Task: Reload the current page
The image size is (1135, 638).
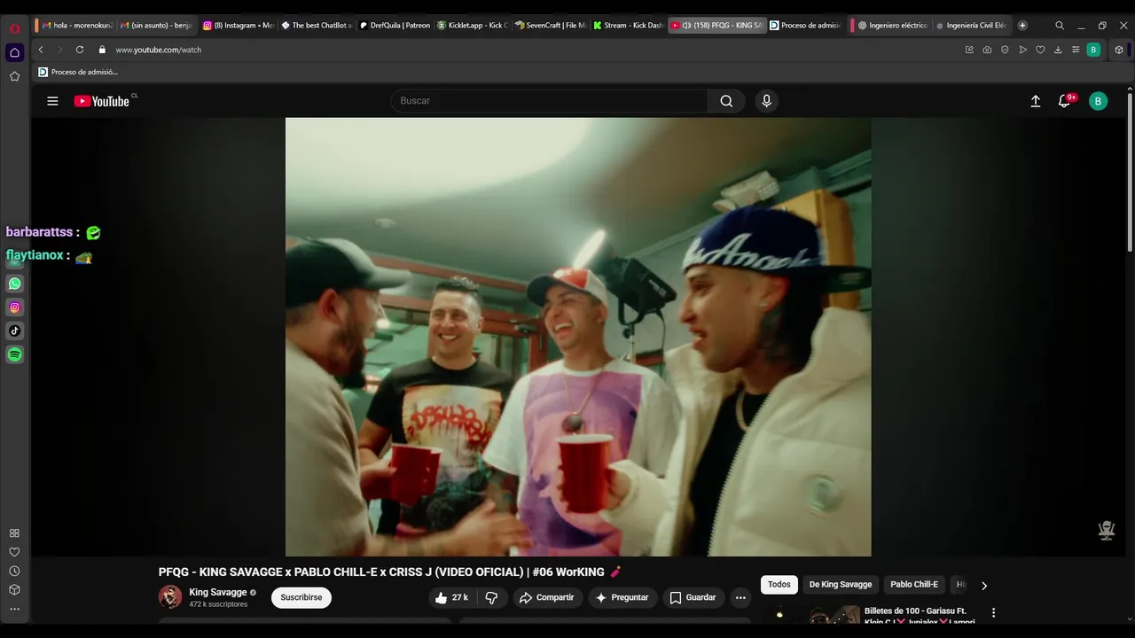Action: tap(80, 50)
